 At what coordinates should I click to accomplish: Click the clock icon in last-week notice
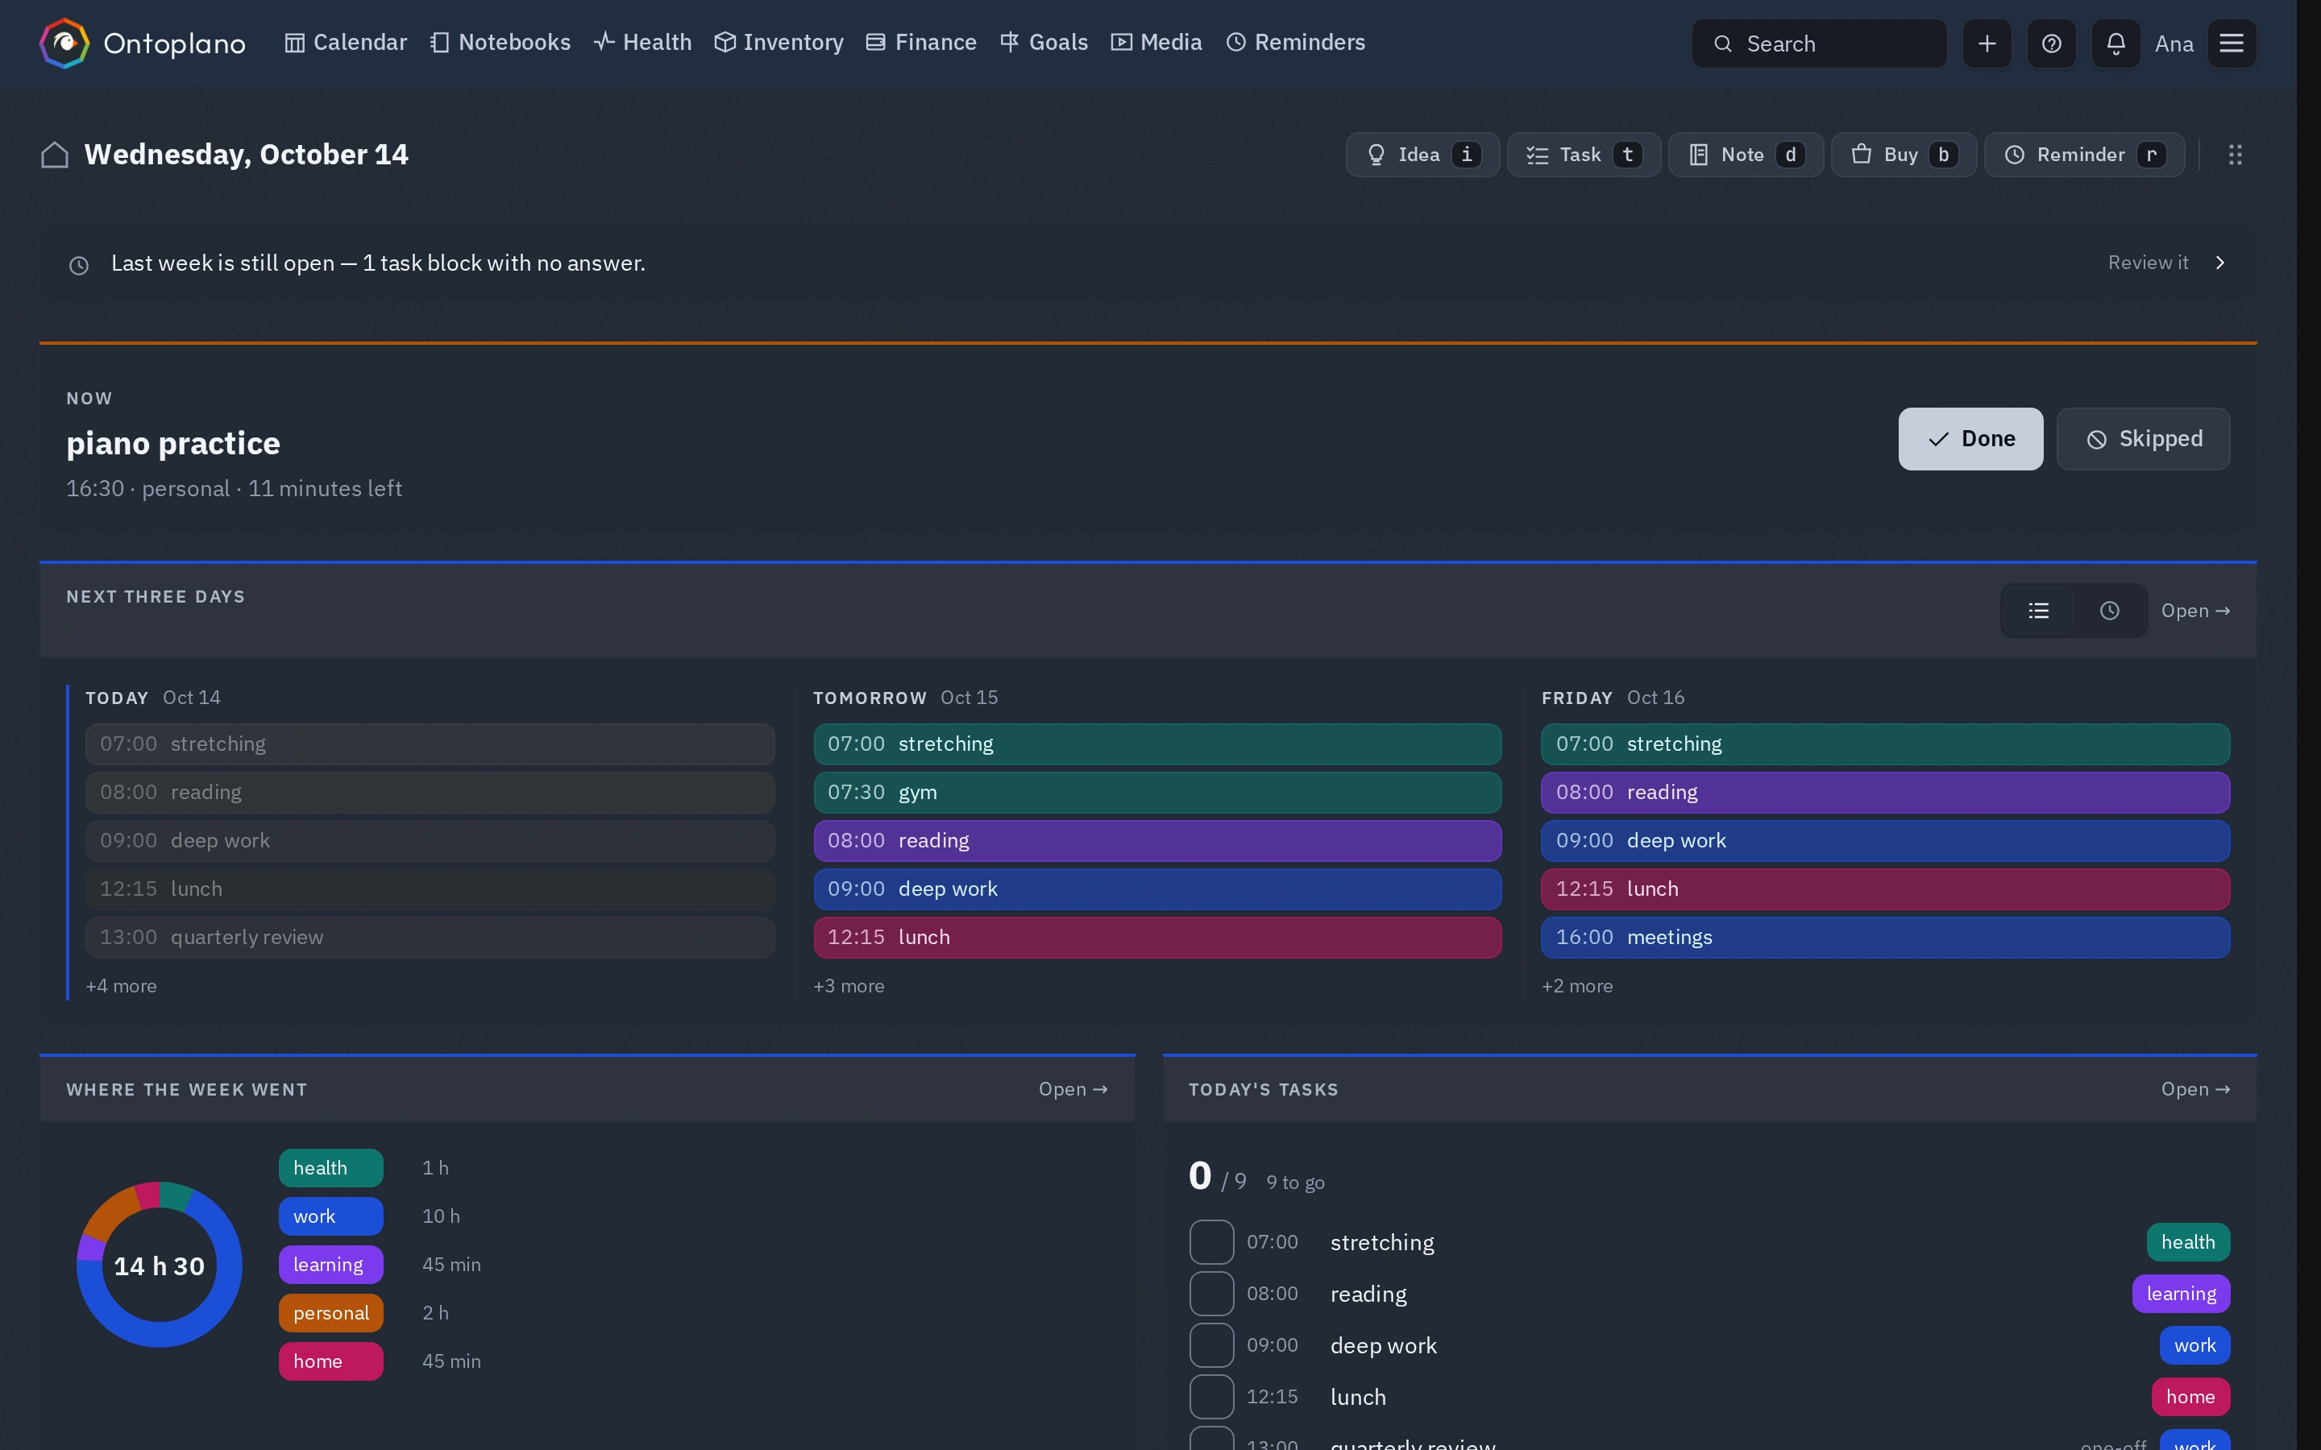coord(79,266)
